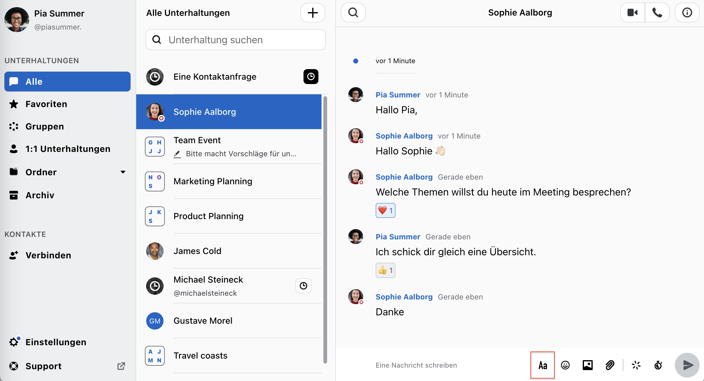Viewport: 704px width, 381px height.
Task: Click the @piasummer. handle text
Action: 58,27
